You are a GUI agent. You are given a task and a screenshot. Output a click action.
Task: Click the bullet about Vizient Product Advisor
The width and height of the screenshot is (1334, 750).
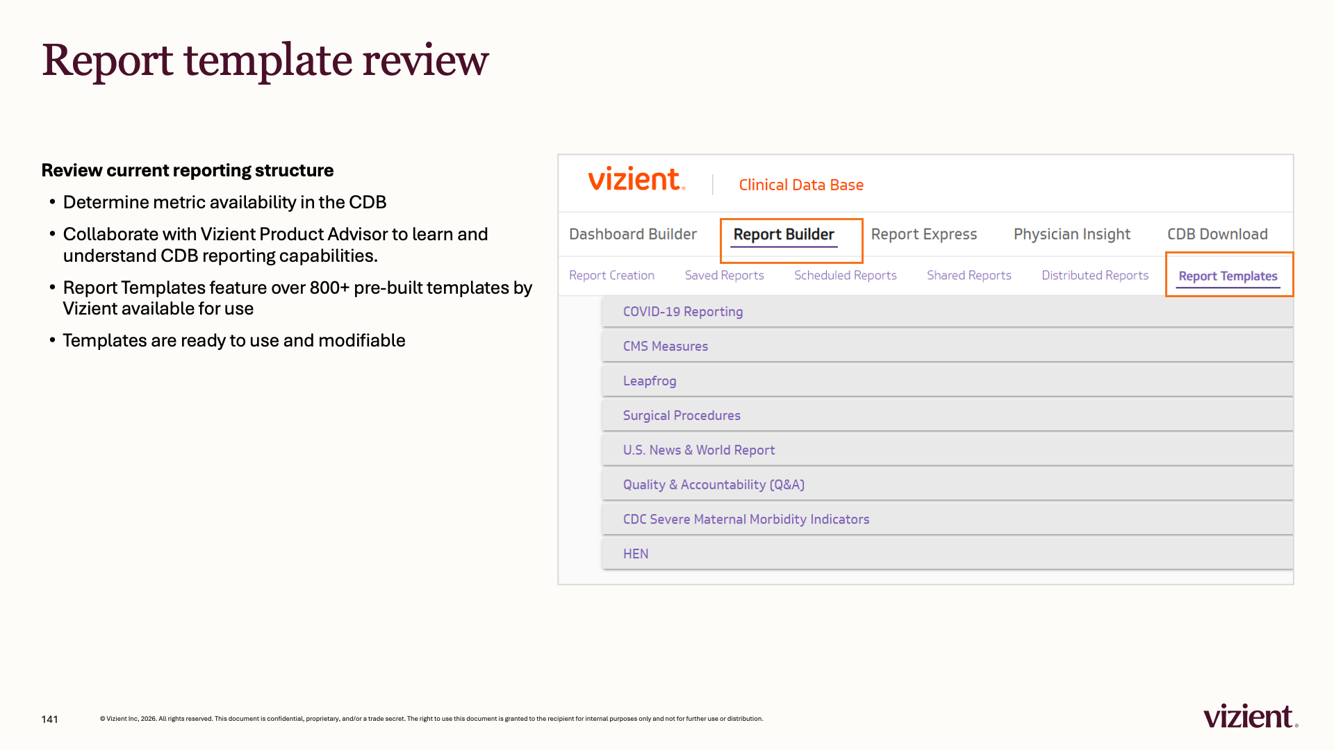point(276,244)
